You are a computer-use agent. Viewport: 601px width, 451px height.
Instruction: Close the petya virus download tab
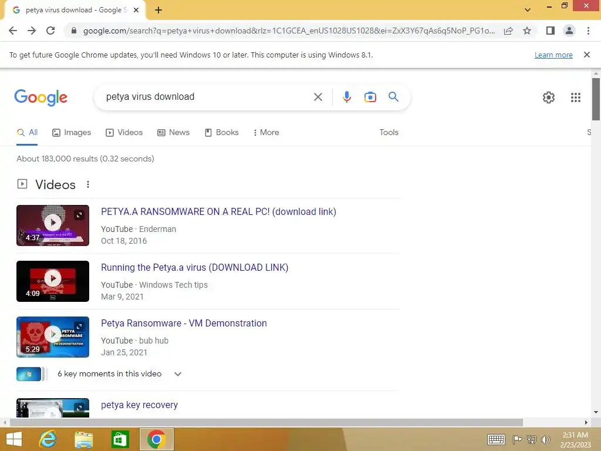pyautogui.click(x=136, y=10)
